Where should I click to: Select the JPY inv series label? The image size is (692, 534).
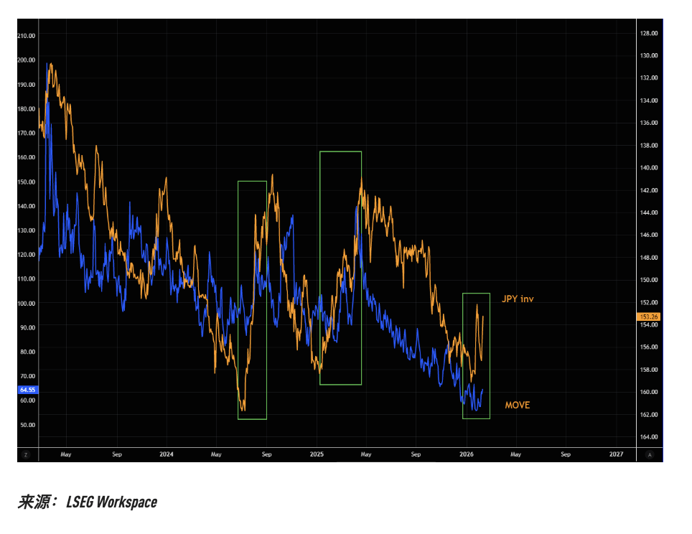(x=517, y=299)
